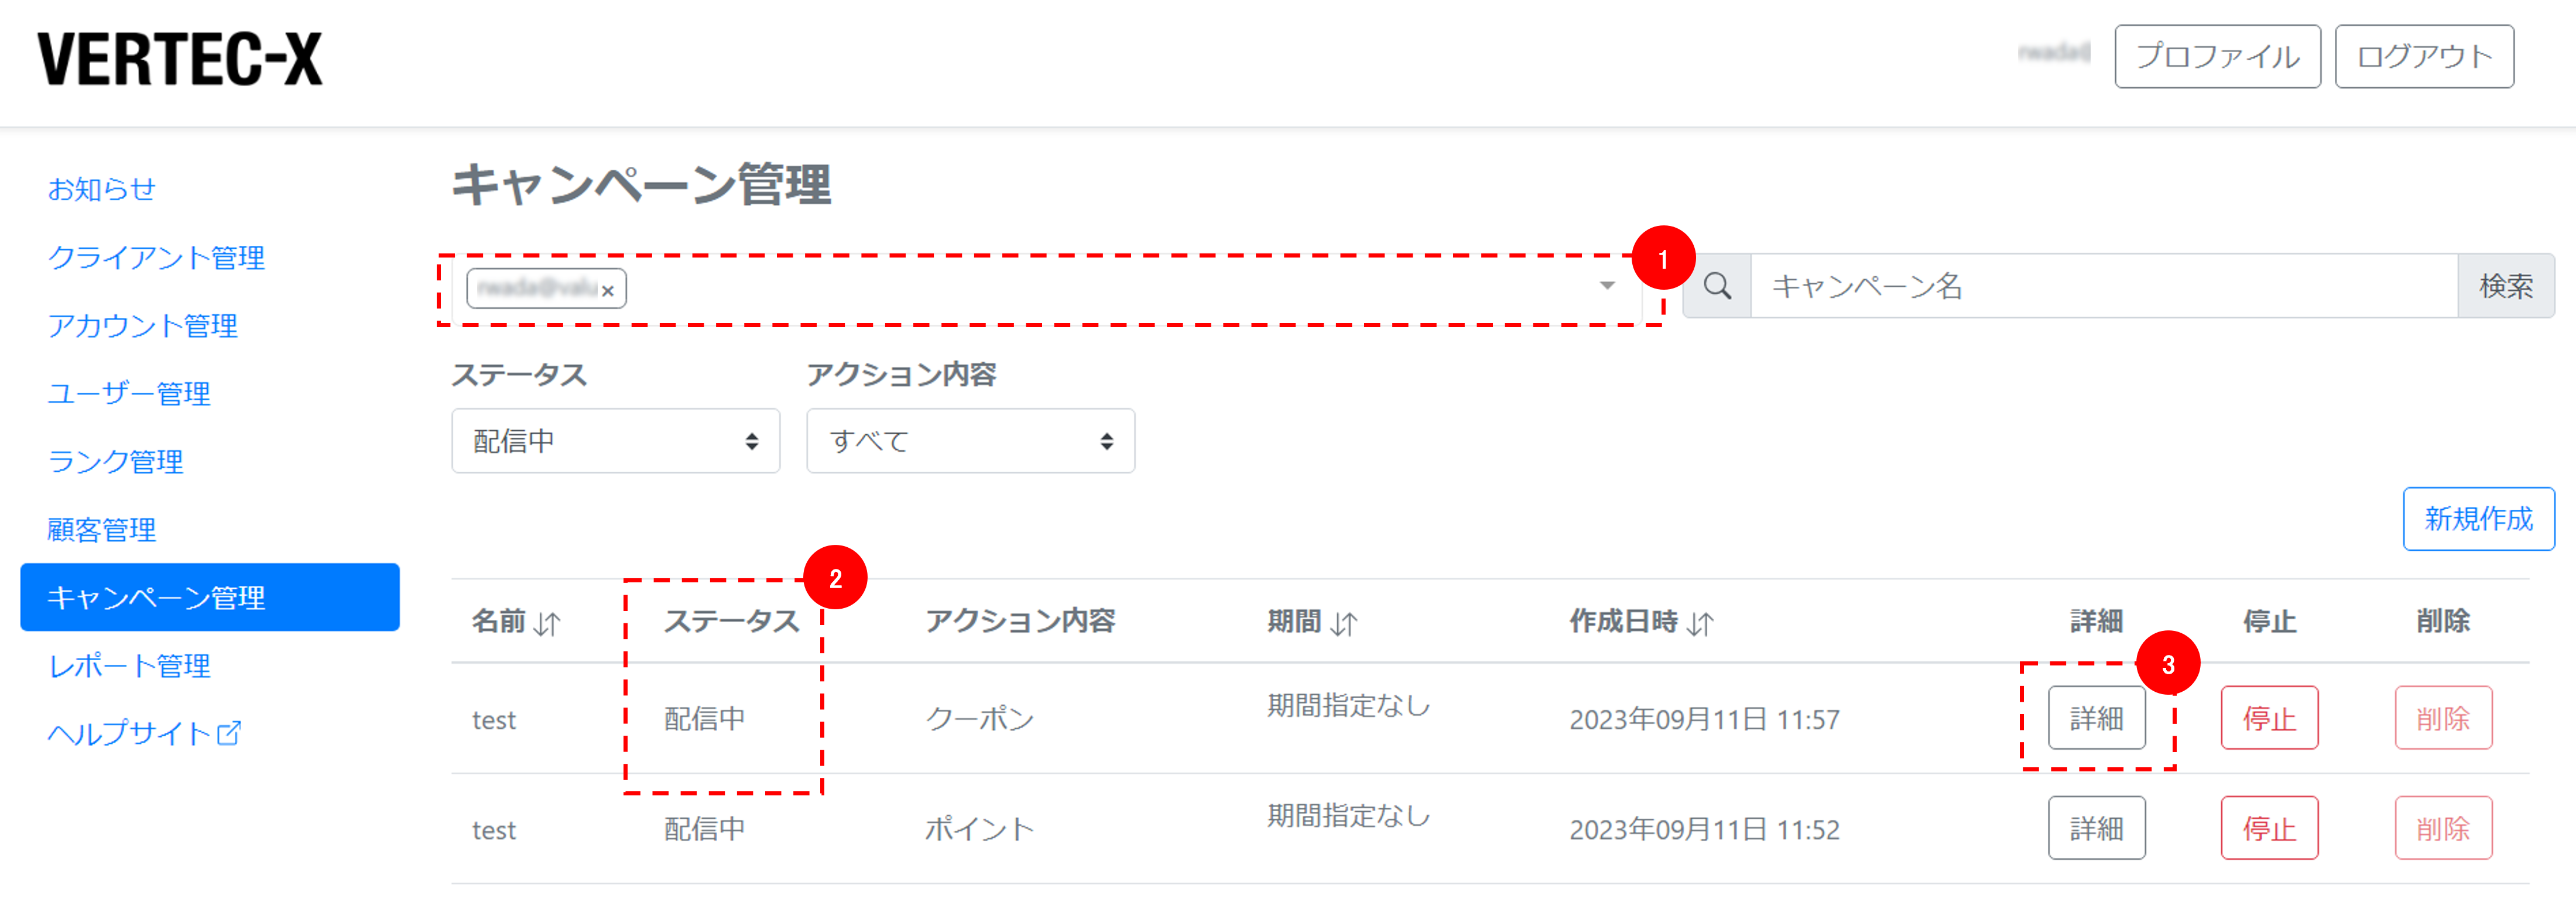The image size is (2576, 906).
Task: Click the 新規作成 button
Action: pos(2478,519)
